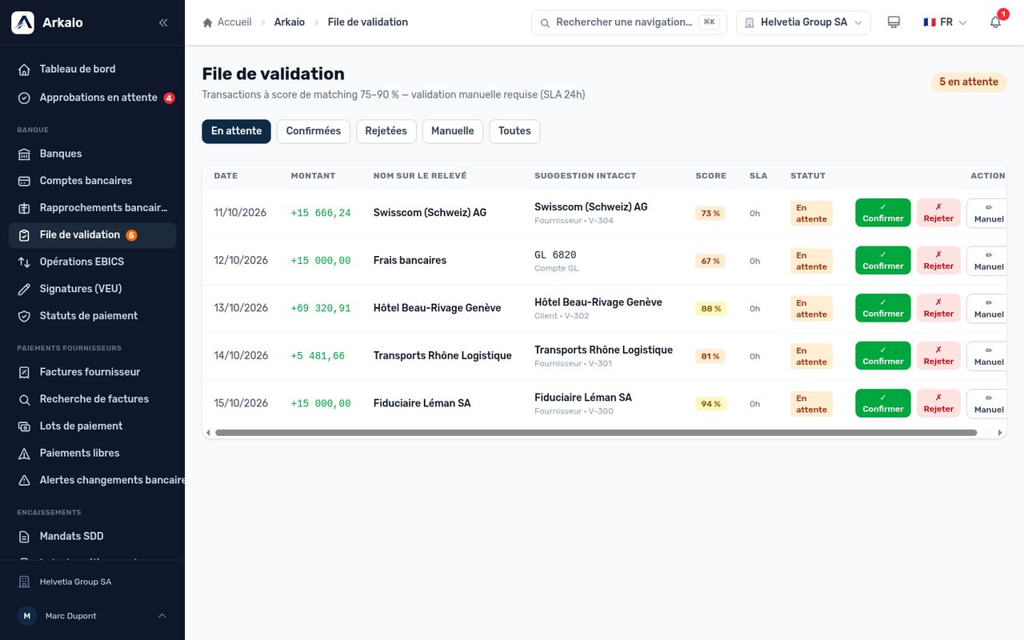
Task: Open Approbations en attente icon
Action: [24, 98]
